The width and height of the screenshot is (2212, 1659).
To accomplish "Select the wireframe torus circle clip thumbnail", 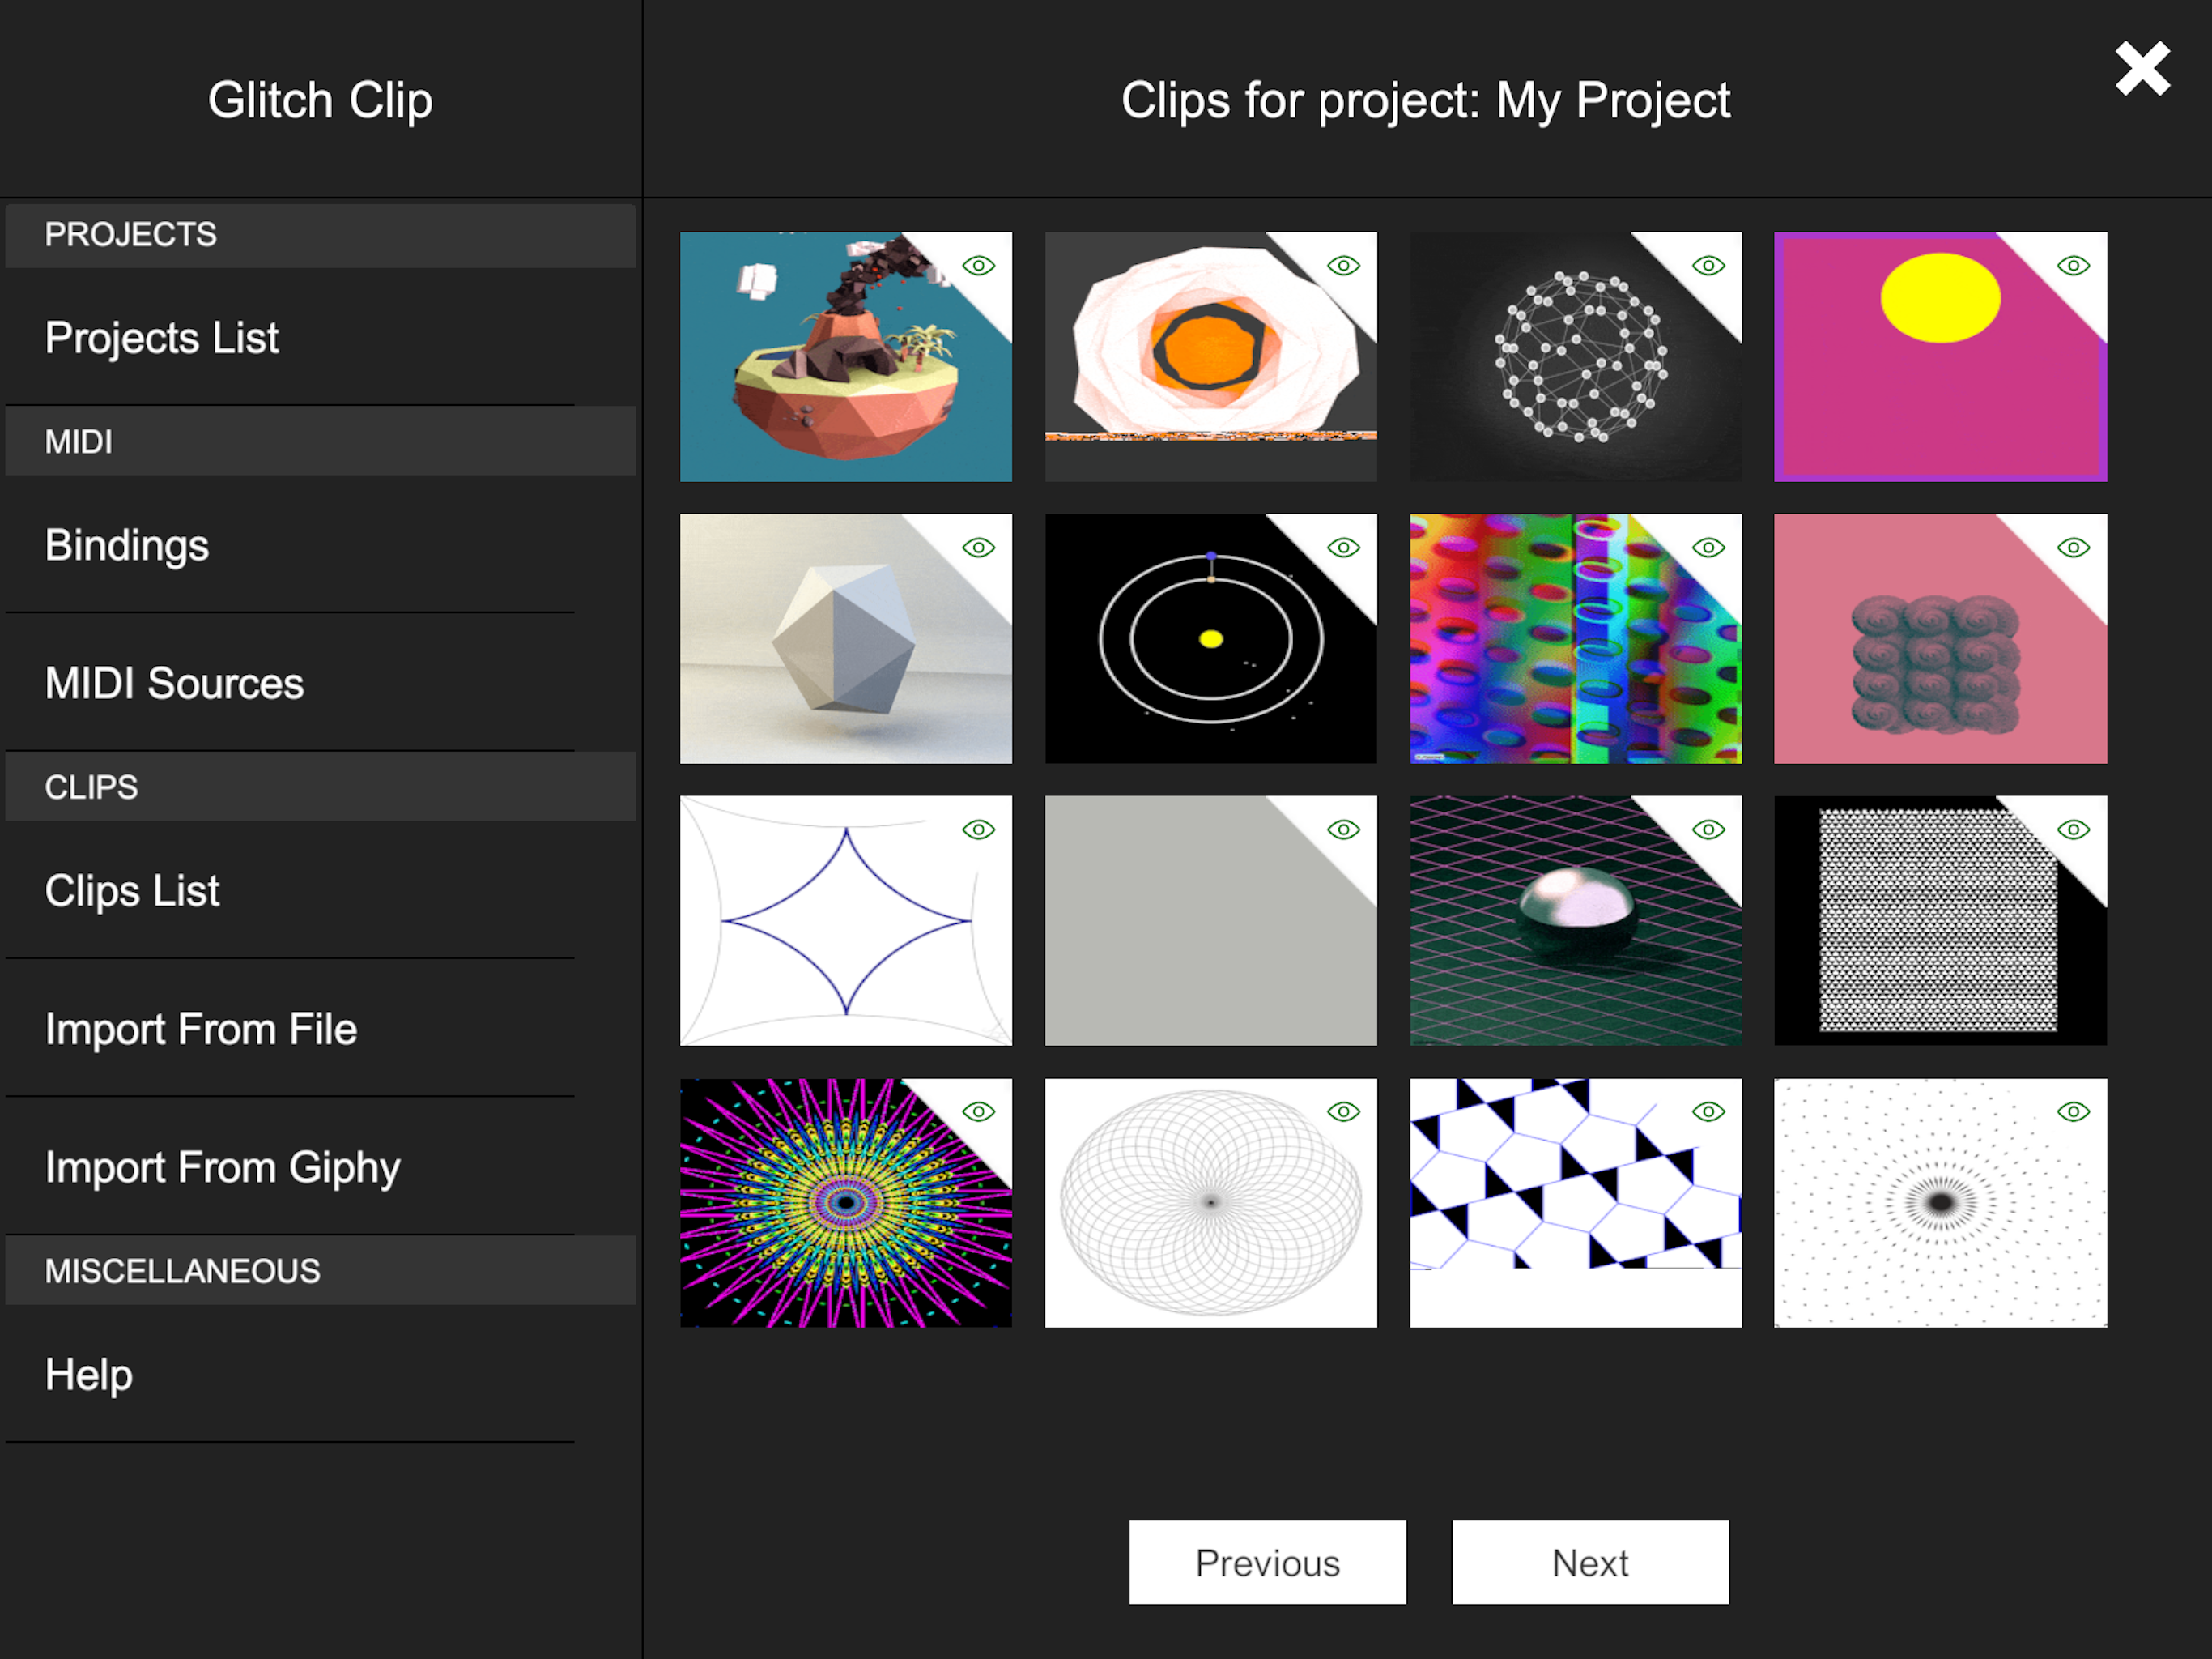I will [1210, 1203].
